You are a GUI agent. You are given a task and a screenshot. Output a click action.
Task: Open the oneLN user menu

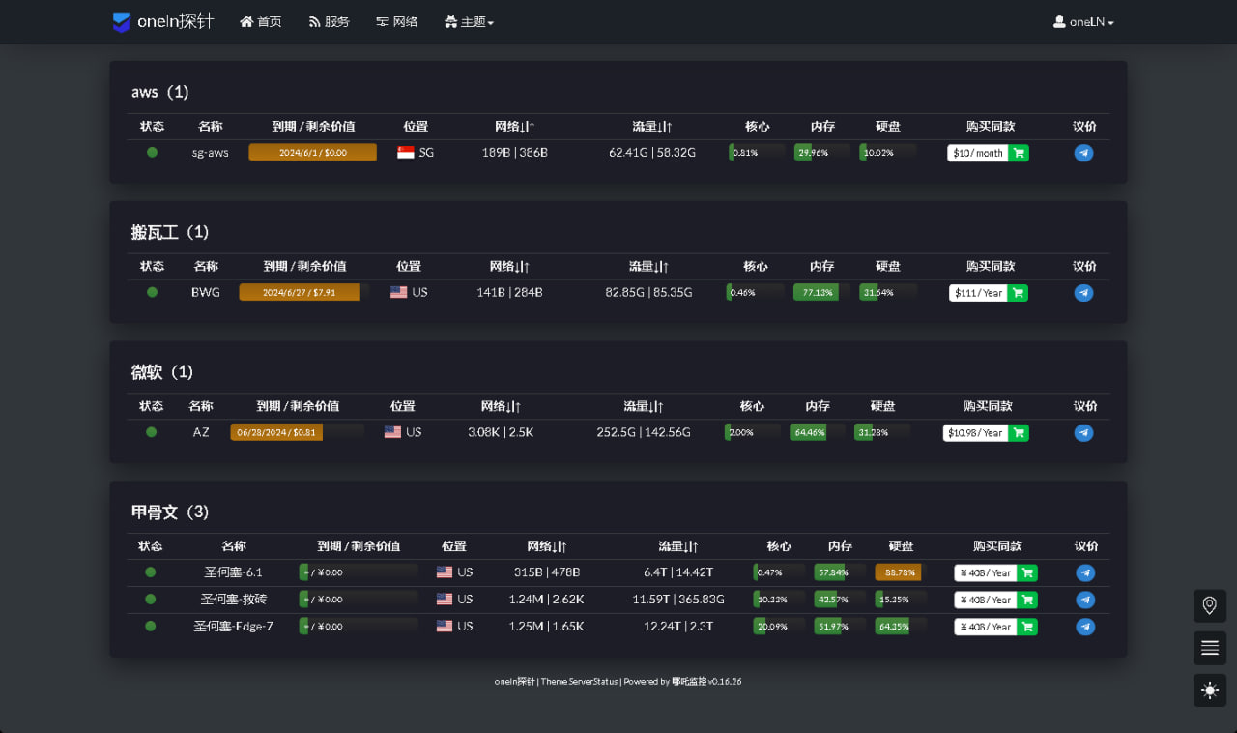pyautogui.click(x=1083, y=22)
